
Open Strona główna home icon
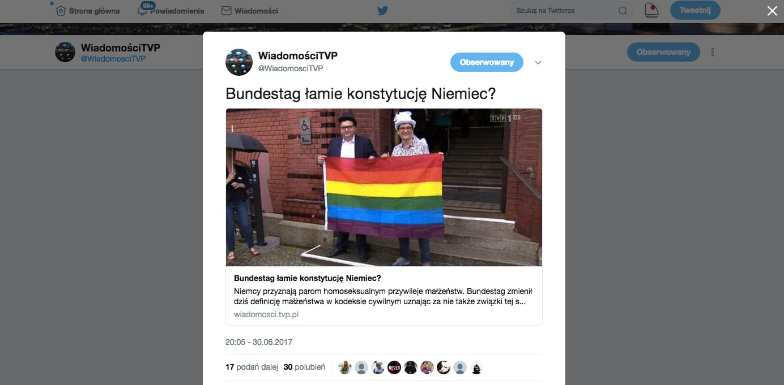[x=61, y=10]
